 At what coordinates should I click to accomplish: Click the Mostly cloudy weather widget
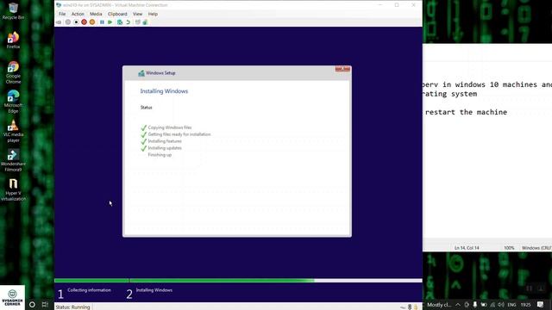439,305
